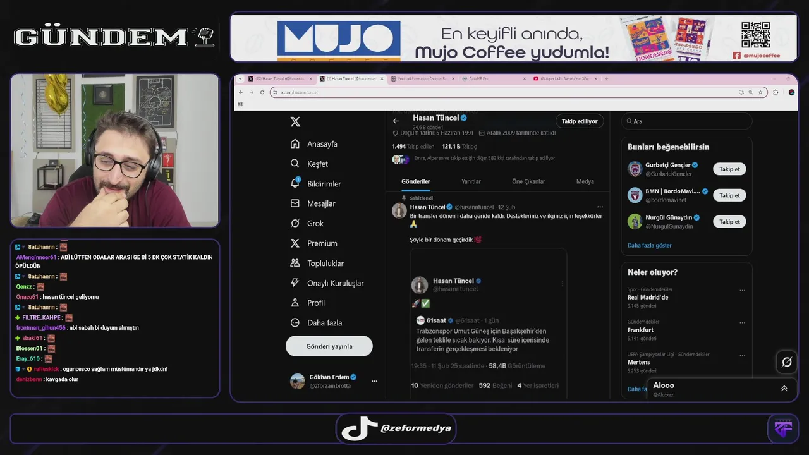Screen dimensions: 809x455
Task: Open Onaylı Kuruluşlar lightning icon
Action: point(295,283)
